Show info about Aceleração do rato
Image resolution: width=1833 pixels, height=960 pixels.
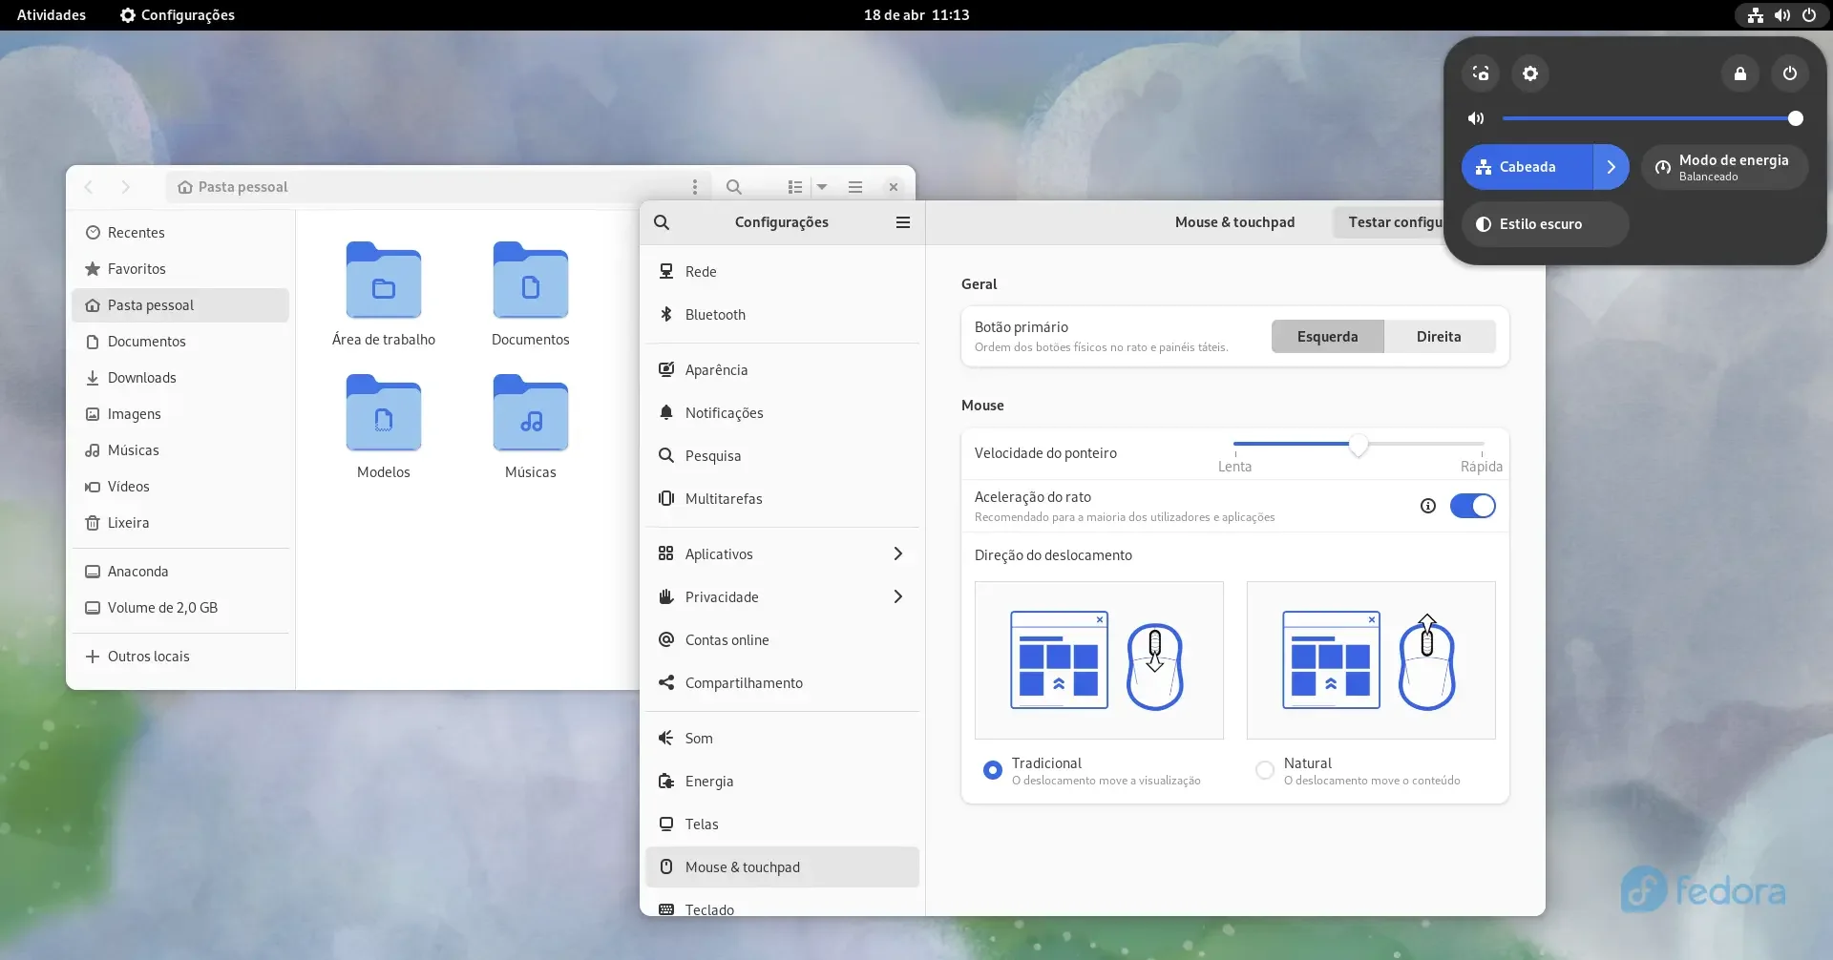(1428, 506)
